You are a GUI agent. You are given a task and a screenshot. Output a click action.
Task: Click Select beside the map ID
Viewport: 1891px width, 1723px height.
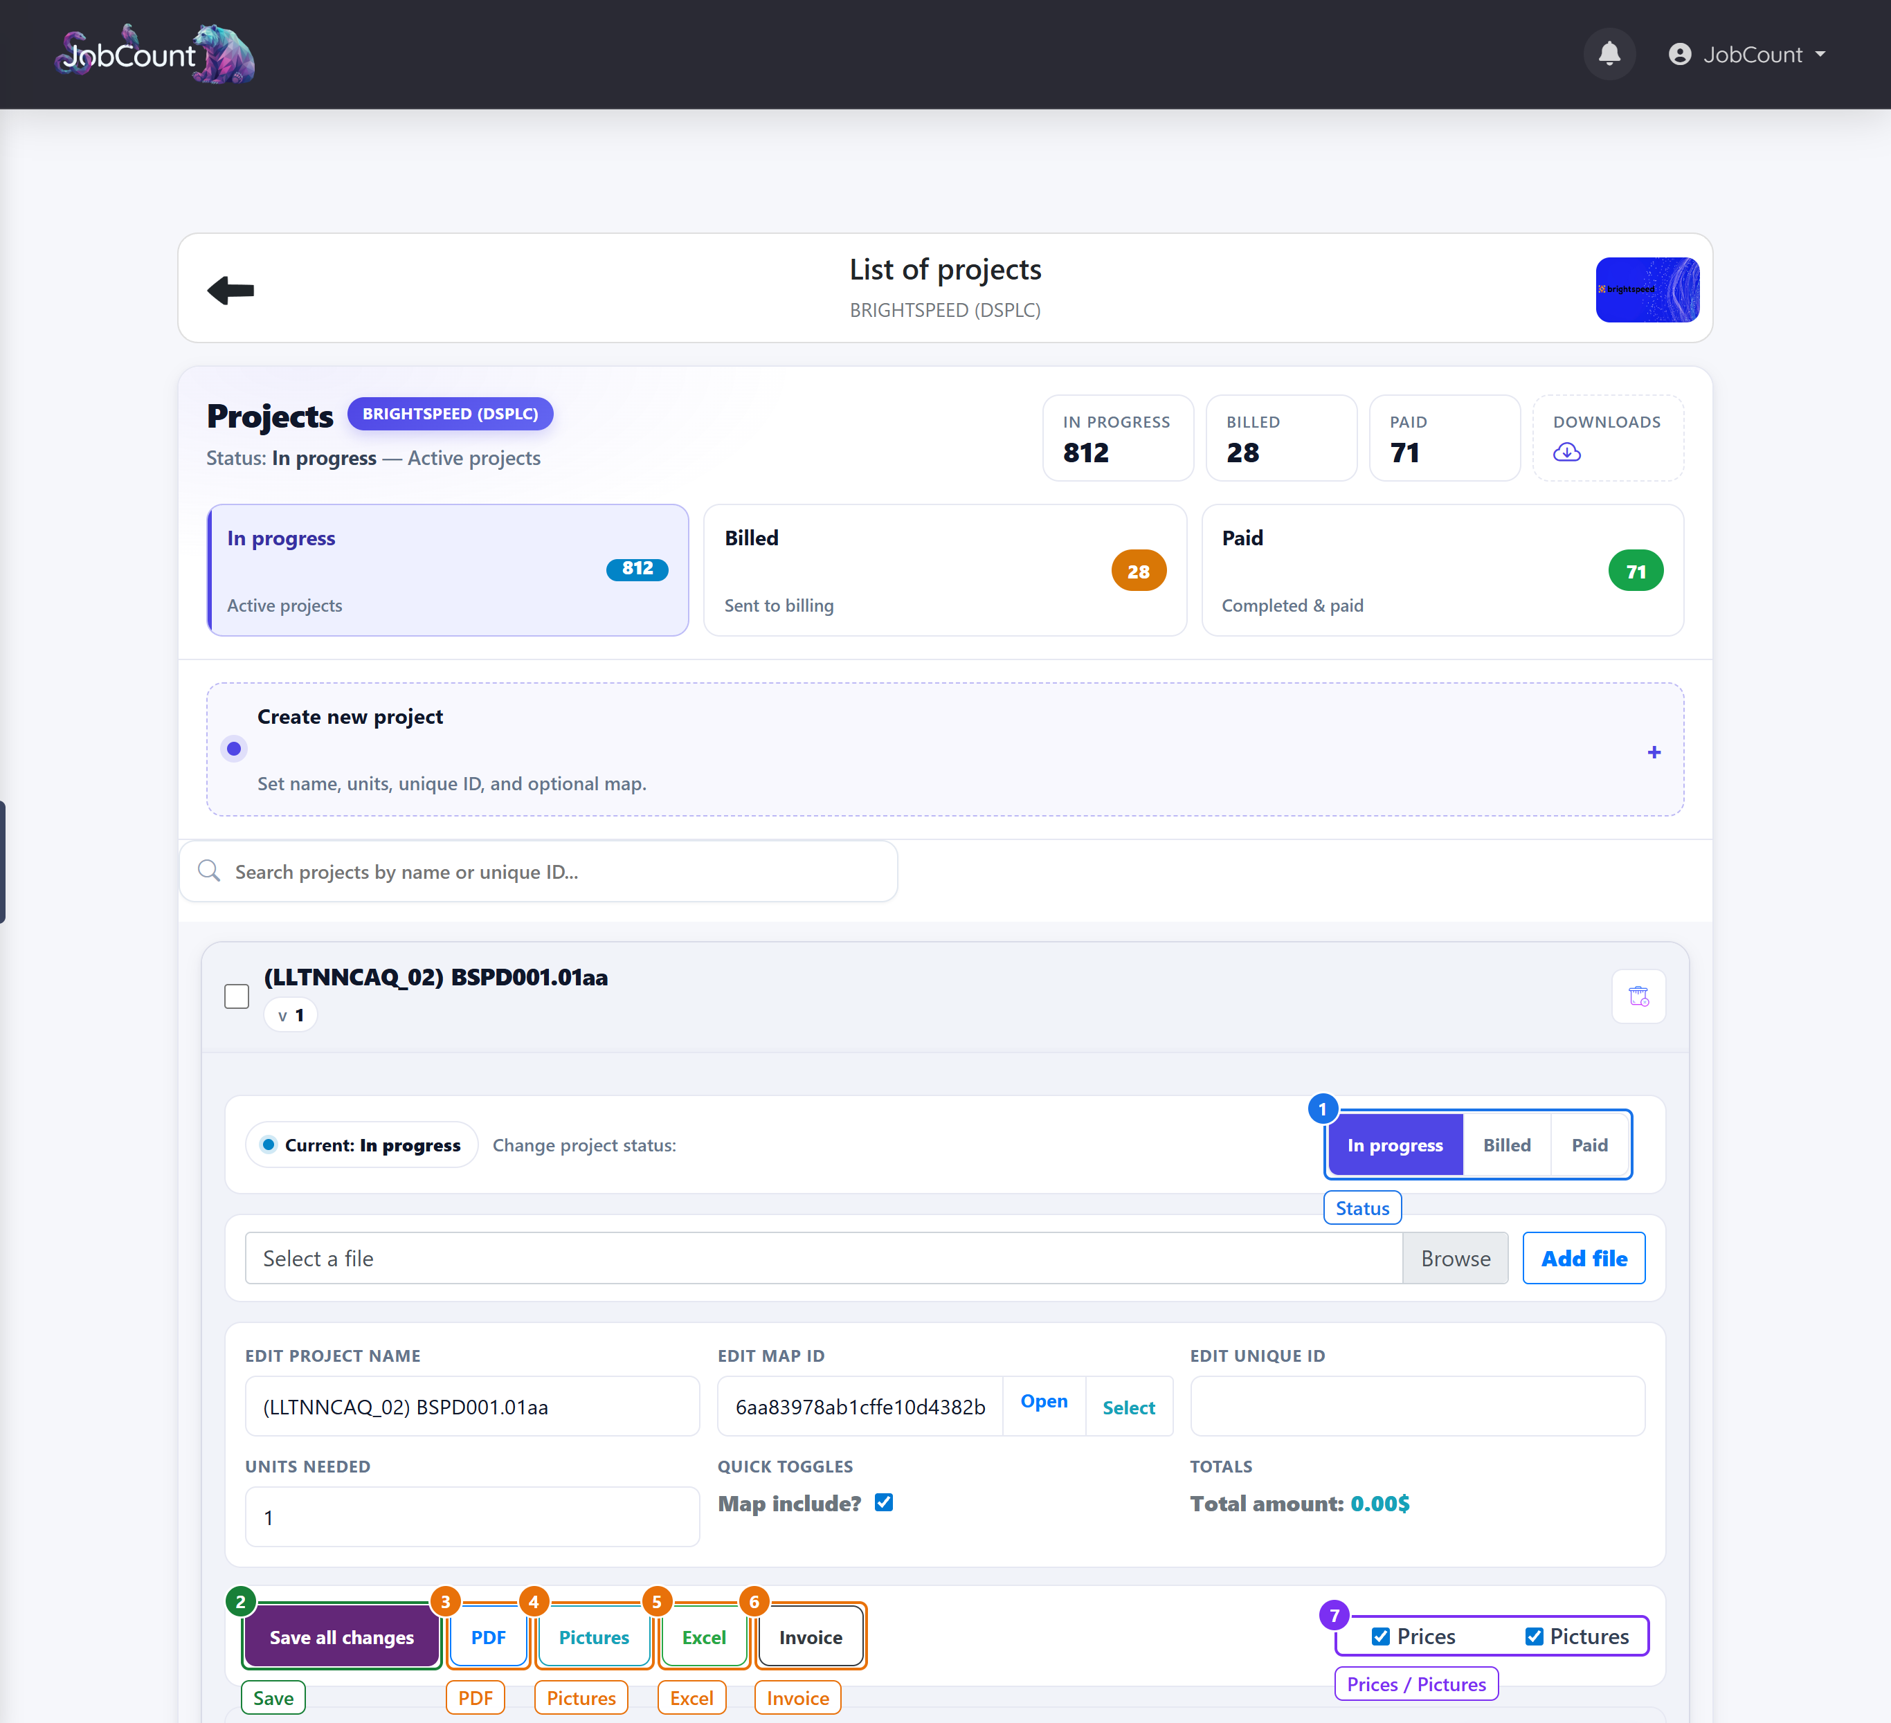[1128, 1407]
